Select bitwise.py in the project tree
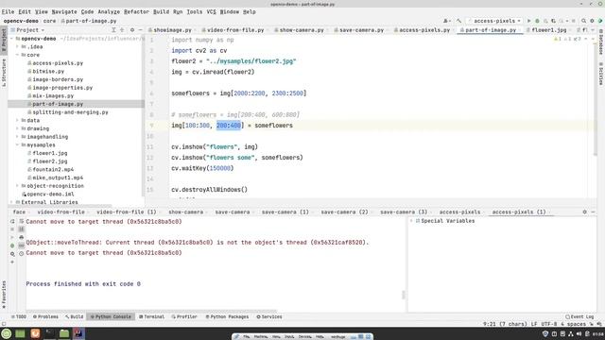Screen dimensions: 605x340 click(x=48, y=72)
